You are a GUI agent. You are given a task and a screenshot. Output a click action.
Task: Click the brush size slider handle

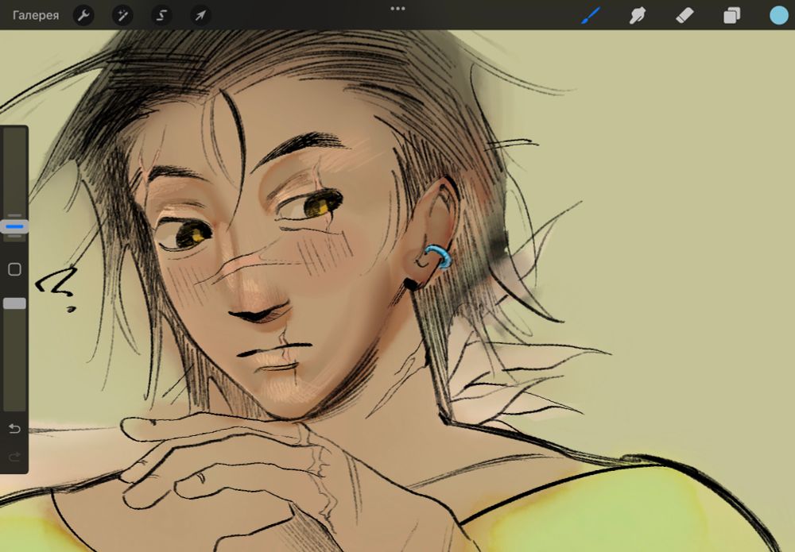tap(14, 226)
